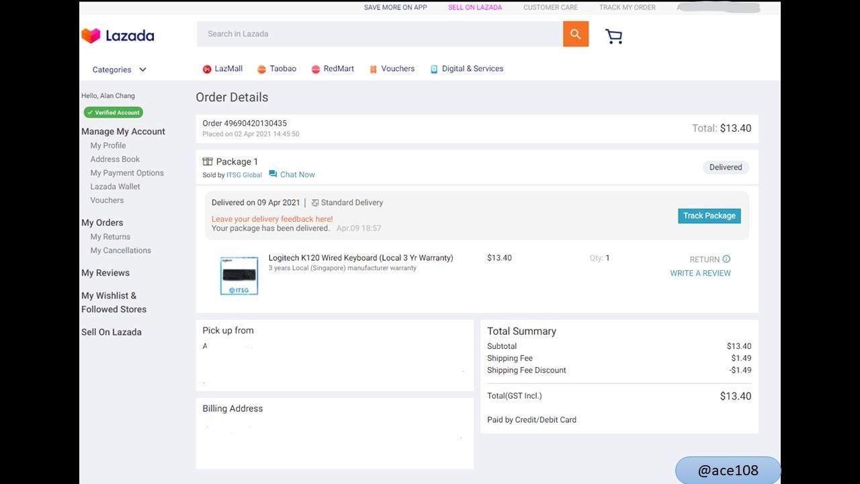Open My Wishlist & Followed Stores
Screen dimensions: 860x484
click(x=114, y=302)
